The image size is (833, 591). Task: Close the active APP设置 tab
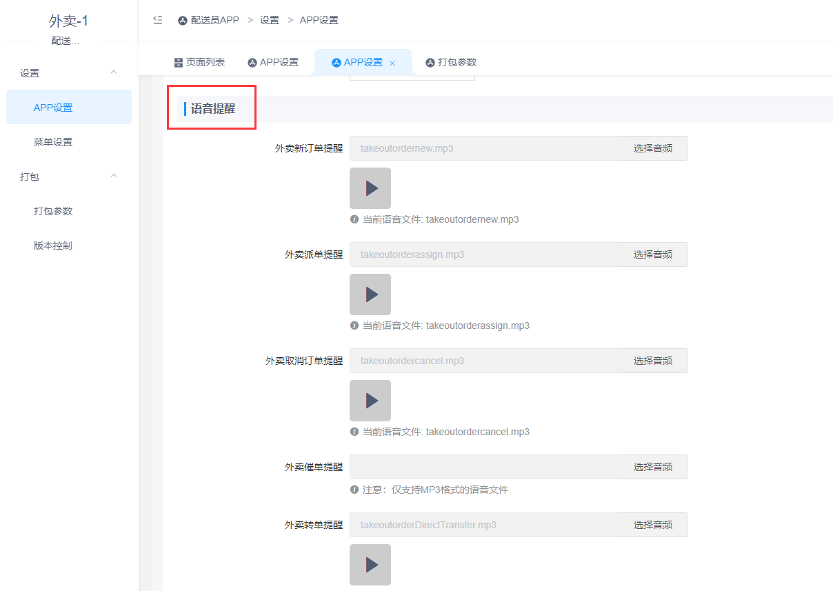392,63
